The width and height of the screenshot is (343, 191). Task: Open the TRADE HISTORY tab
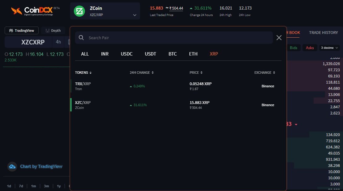pyautogui.click(x=323, y=33)
